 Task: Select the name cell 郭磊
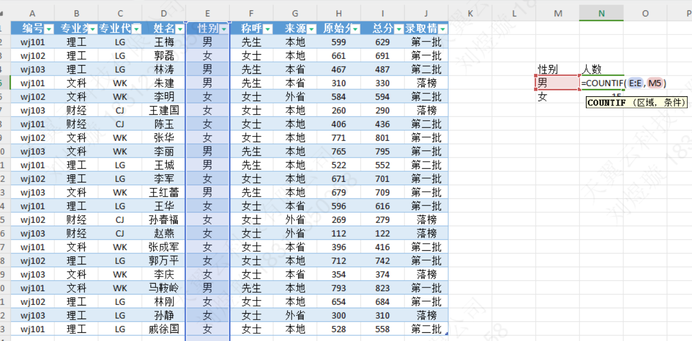164,56
